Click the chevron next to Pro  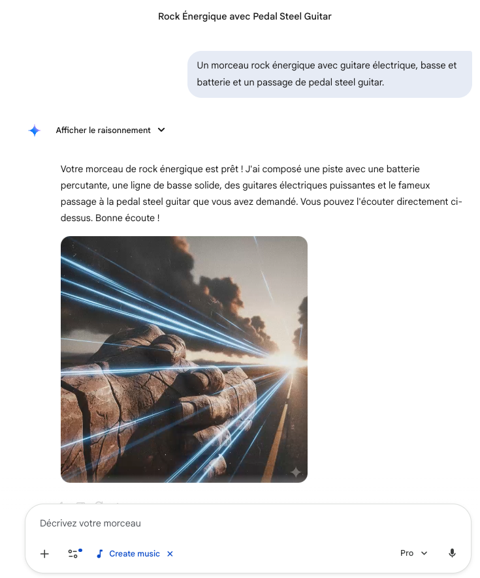[424, 553]
